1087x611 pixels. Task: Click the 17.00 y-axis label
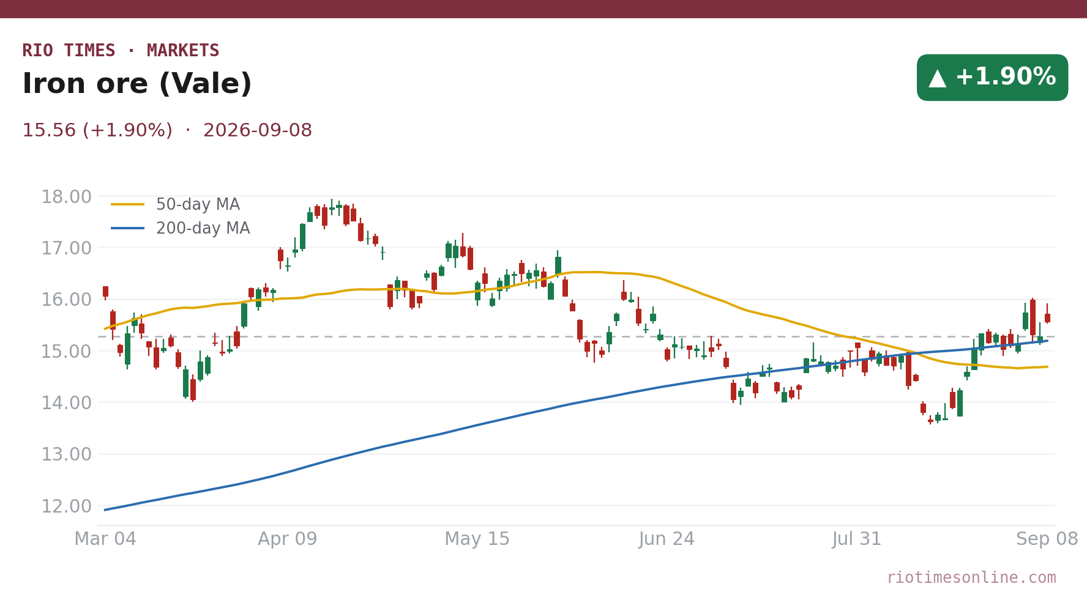(66, 248)
